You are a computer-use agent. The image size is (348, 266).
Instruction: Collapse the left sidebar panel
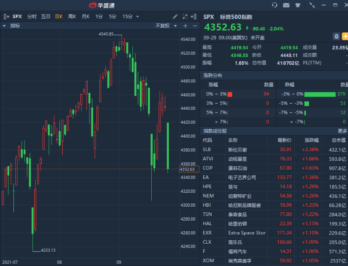point(5,16)
